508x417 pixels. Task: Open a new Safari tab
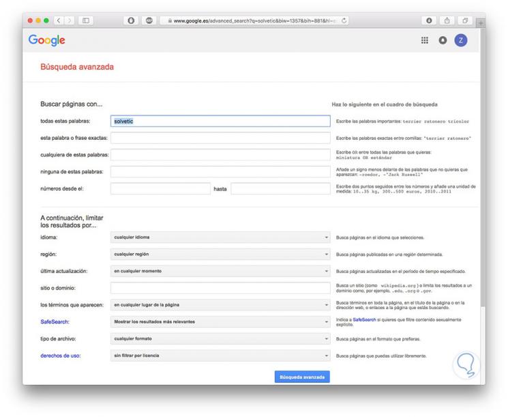(481, 21)
